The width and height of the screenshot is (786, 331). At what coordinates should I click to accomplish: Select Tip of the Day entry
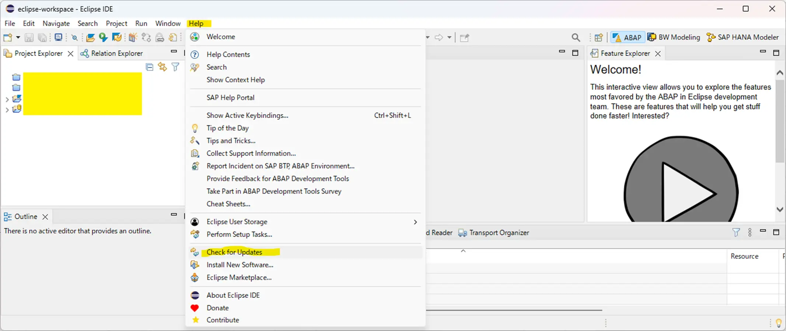point(306,128)
